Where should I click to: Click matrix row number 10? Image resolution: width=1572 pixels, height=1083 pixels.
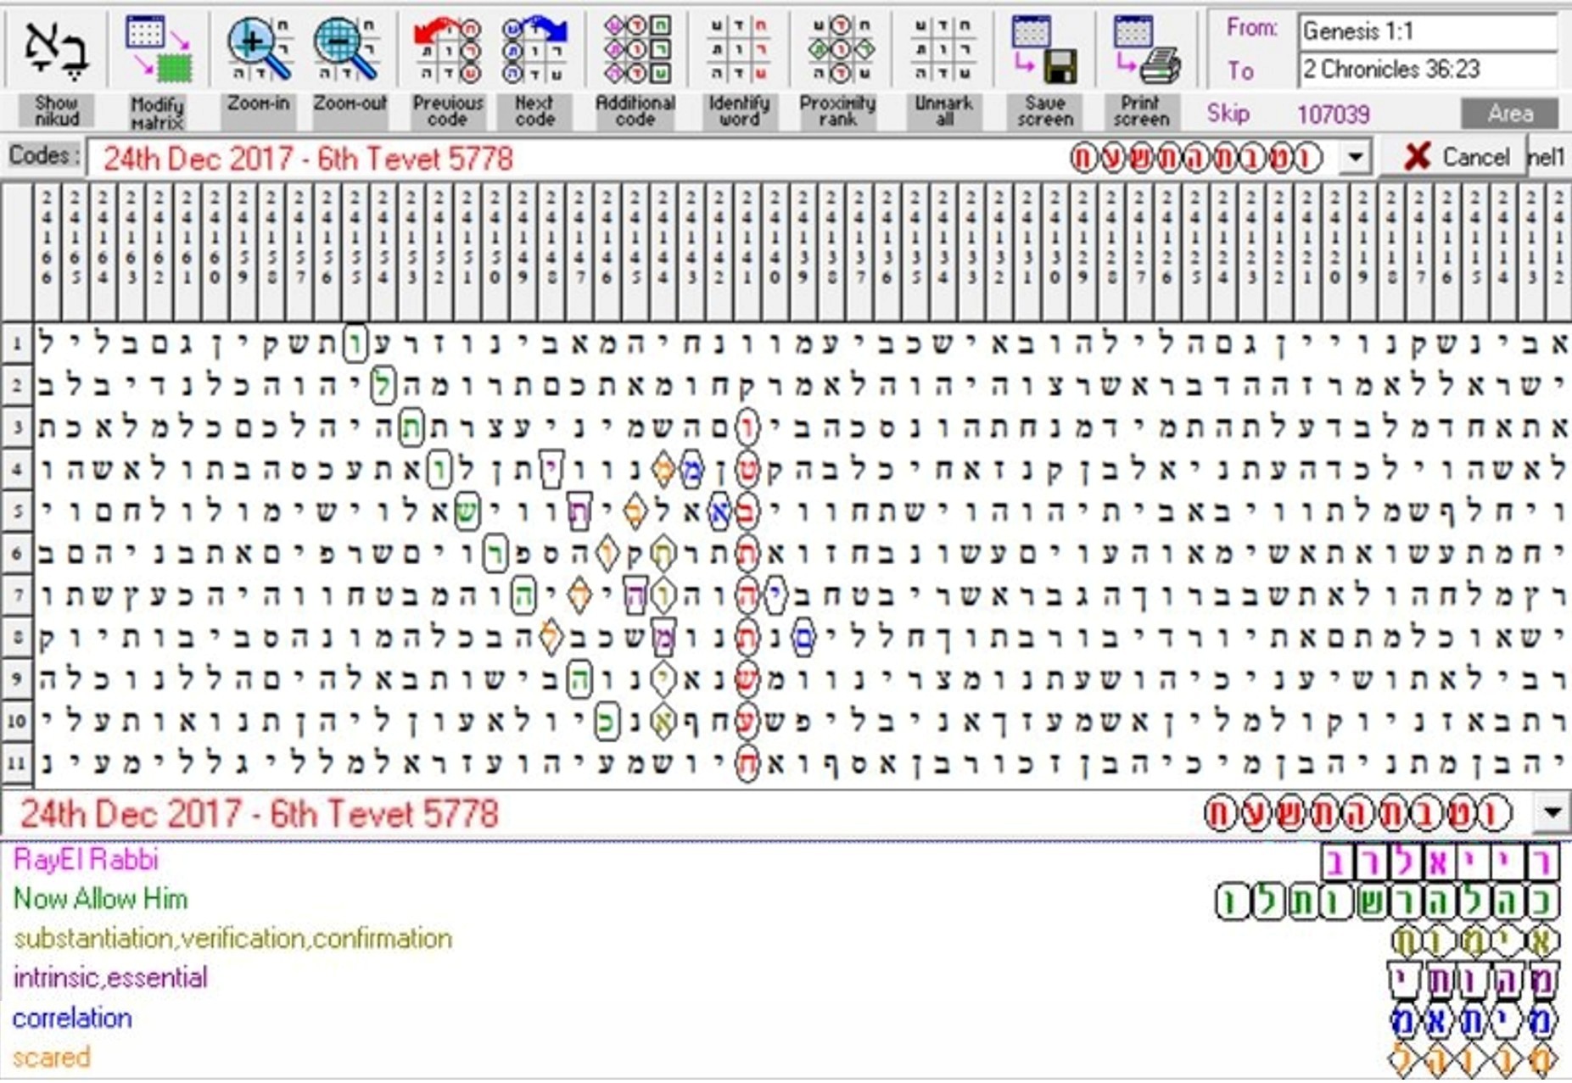point(16,721)
